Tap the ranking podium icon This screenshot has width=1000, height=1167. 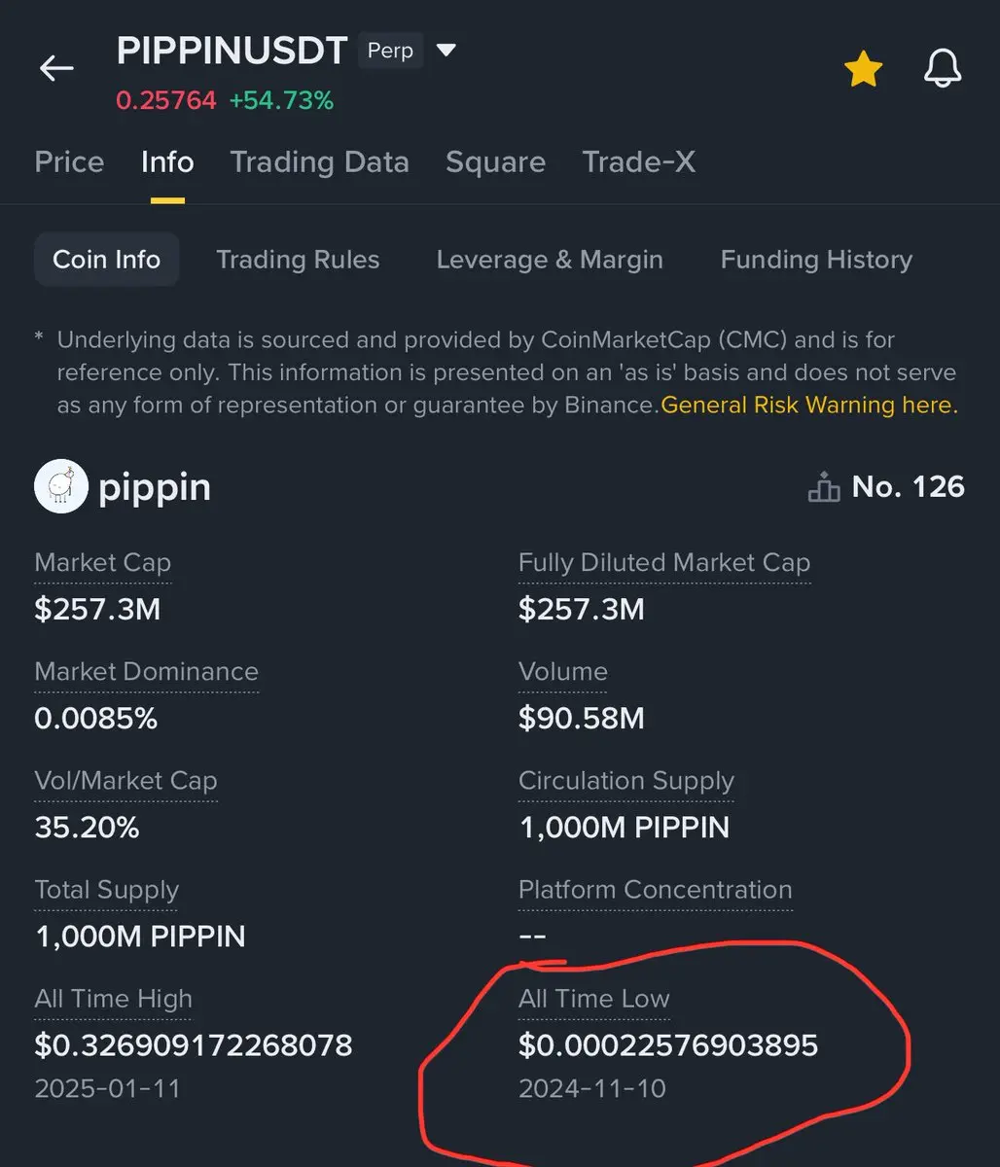coord(823,487)
